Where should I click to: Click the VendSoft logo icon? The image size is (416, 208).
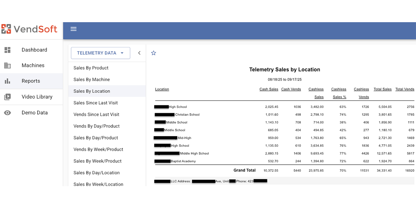click(x=6, y=29)
